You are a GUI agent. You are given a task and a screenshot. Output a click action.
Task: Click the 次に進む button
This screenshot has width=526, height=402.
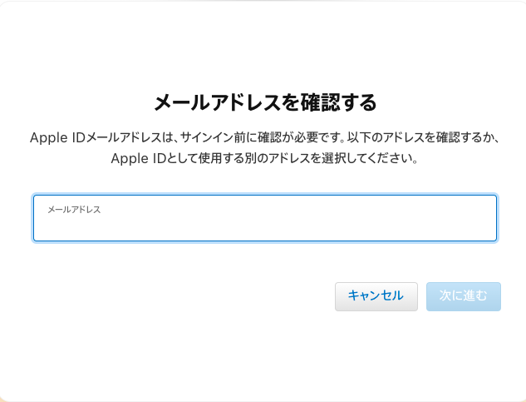pos(463,296)
